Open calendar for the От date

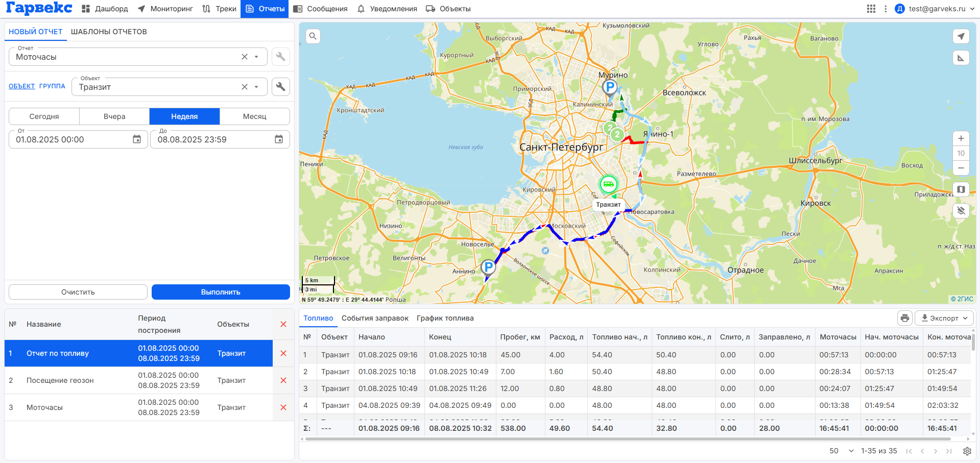137,139
